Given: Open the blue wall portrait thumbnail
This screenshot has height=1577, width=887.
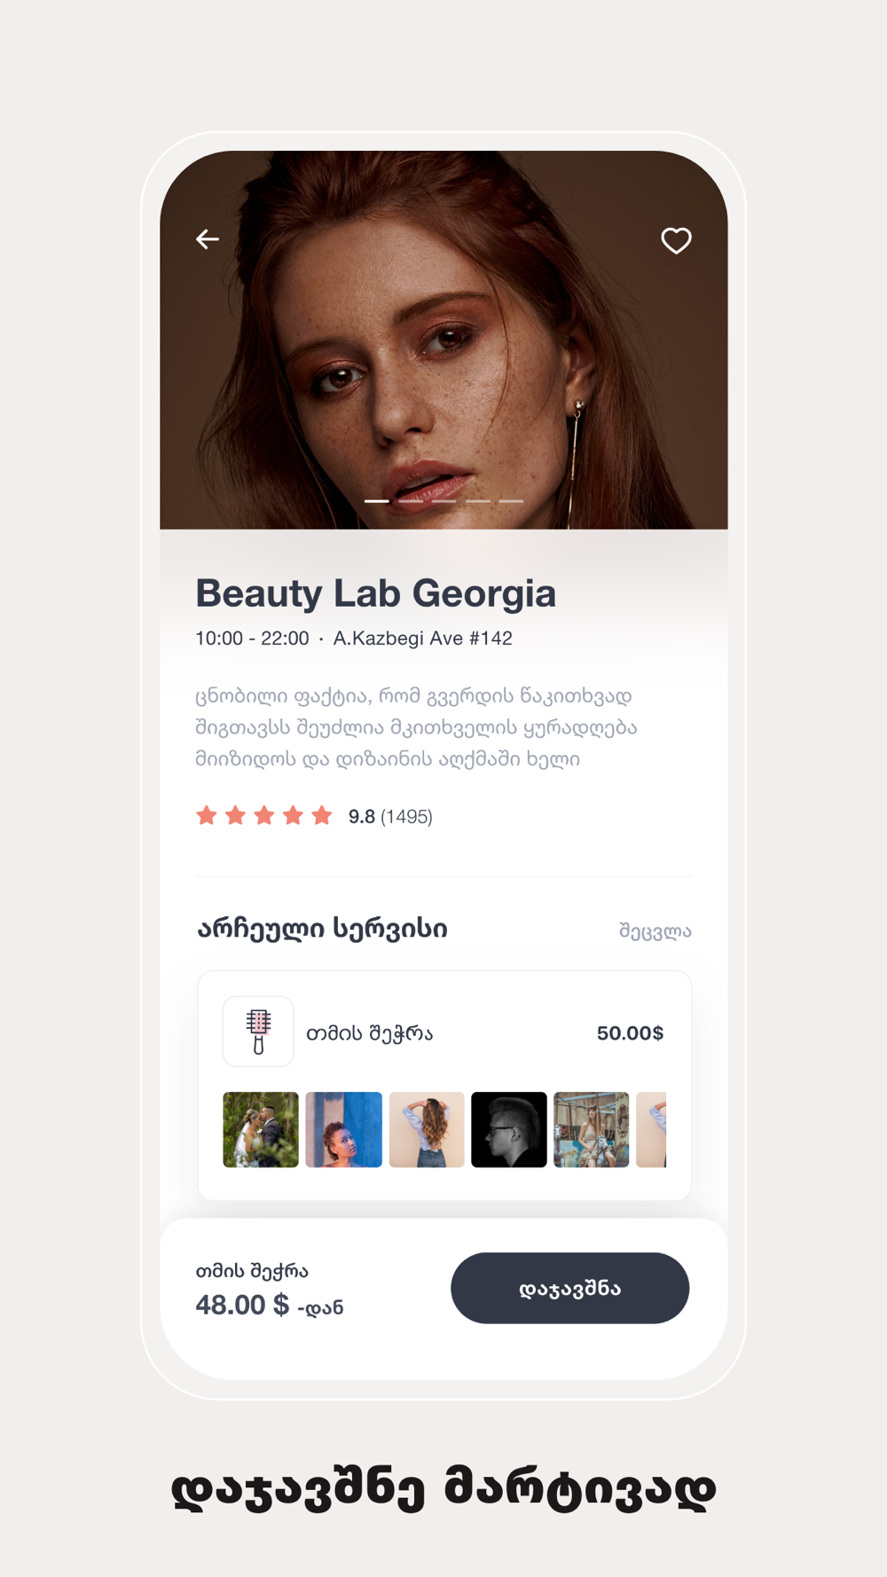Looking at the screenshot, I should tap(343, 1129).
